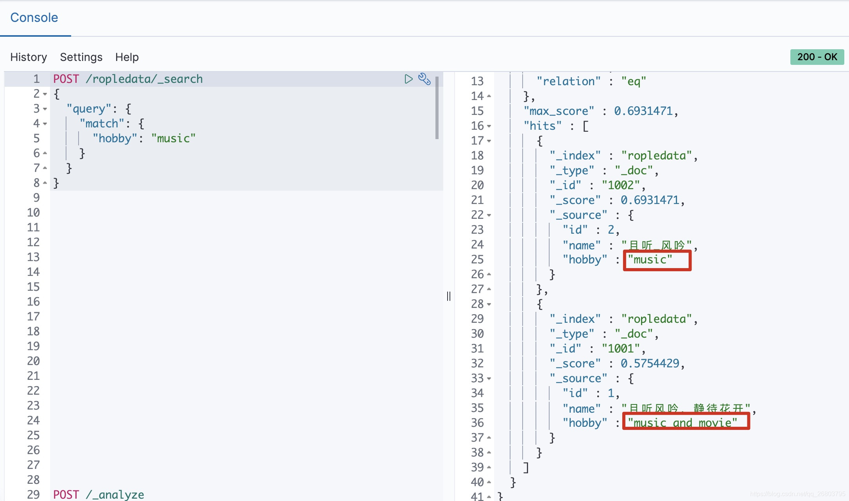Viewport: 849px width, 501px height.
Task: Click the "hobby": "music" query line
Action: 144,138
